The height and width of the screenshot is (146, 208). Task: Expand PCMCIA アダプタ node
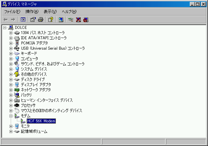point(11,43)
